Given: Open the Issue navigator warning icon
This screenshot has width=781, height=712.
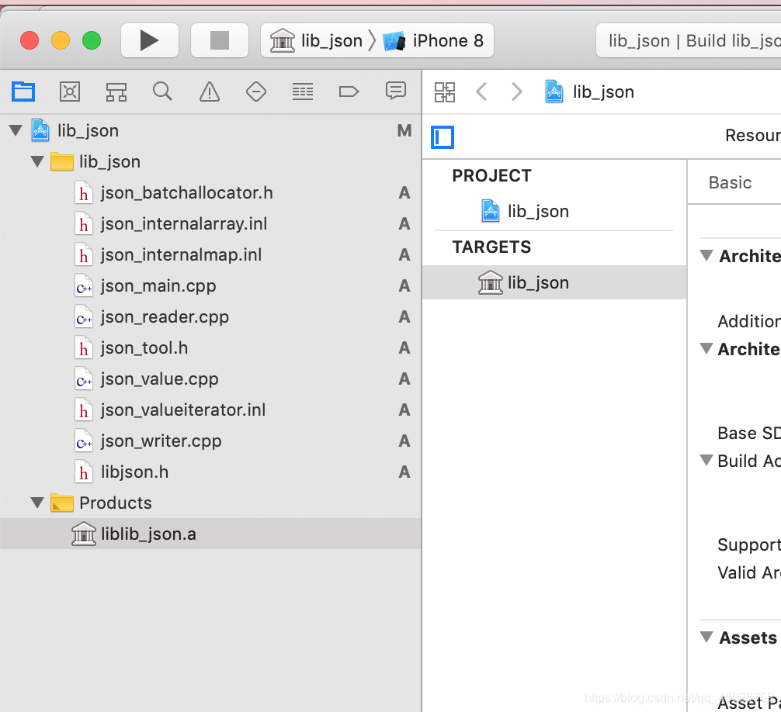Looking at the screenshot, I should [209, 92].
